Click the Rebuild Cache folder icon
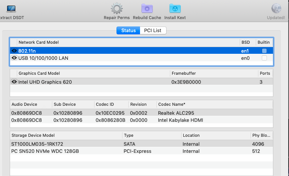Screen dimensions: 289x176 click(x=147, y=9)
